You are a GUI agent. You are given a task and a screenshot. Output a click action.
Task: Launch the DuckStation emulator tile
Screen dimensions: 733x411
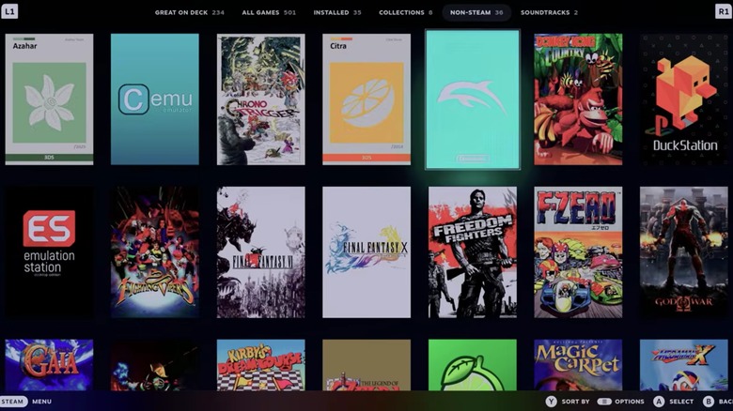point(684,99)
